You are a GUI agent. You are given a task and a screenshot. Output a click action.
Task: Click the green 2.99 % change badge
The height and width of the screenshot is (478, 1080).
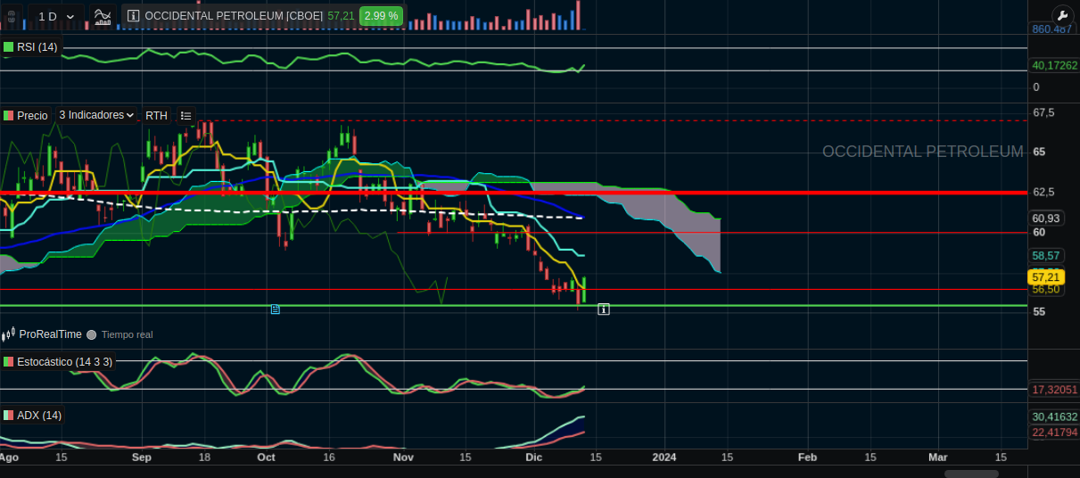tap(382, 16)
